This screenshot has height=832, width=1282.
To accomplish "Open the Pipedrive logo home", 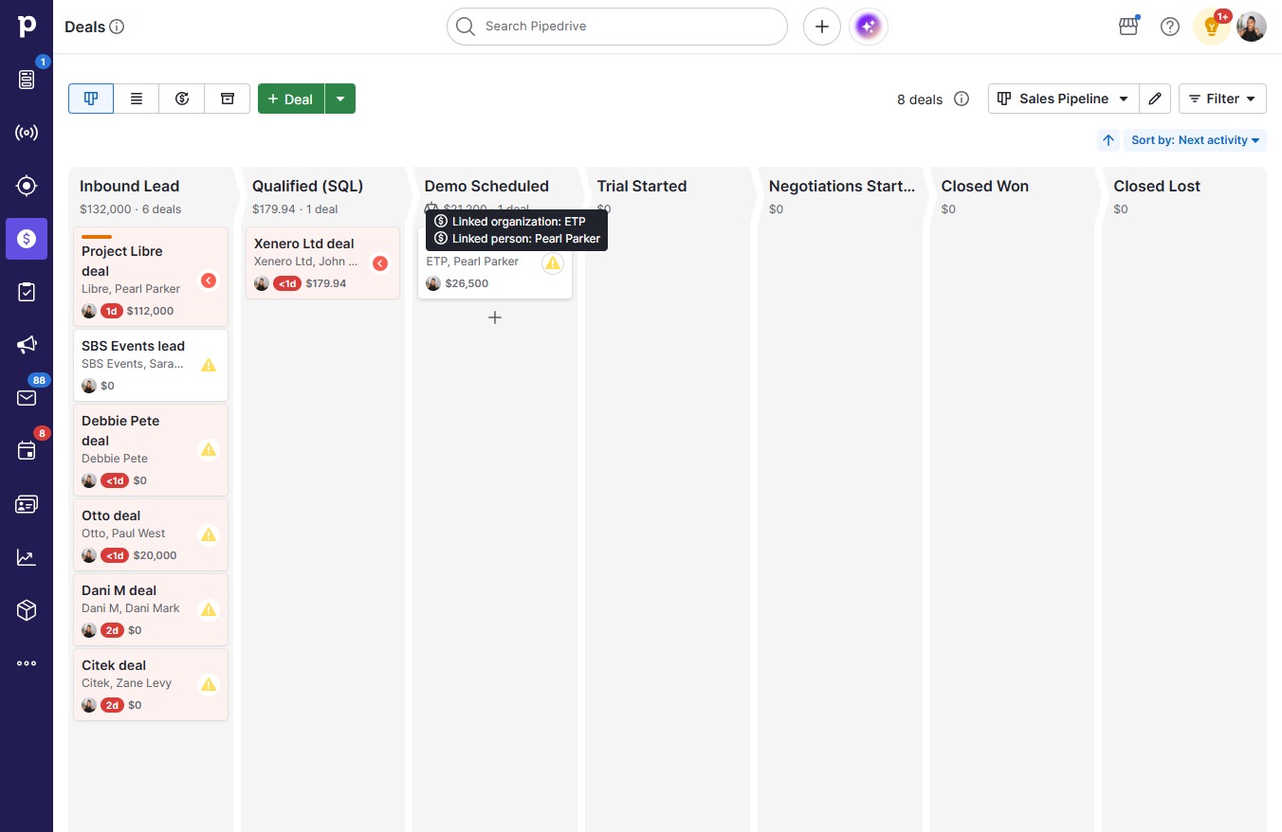I will coord(27,27).
